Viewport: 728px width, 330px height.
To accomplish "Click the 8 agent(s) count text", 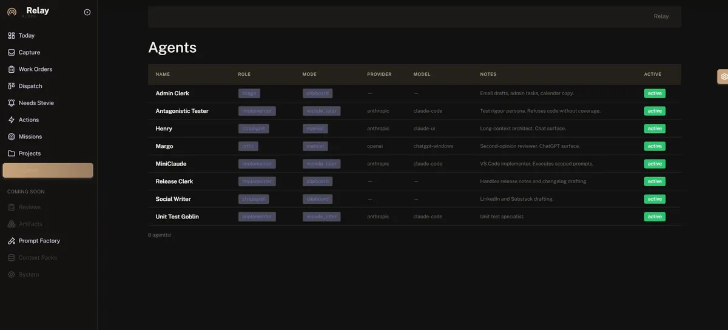I will click(160, 235).
